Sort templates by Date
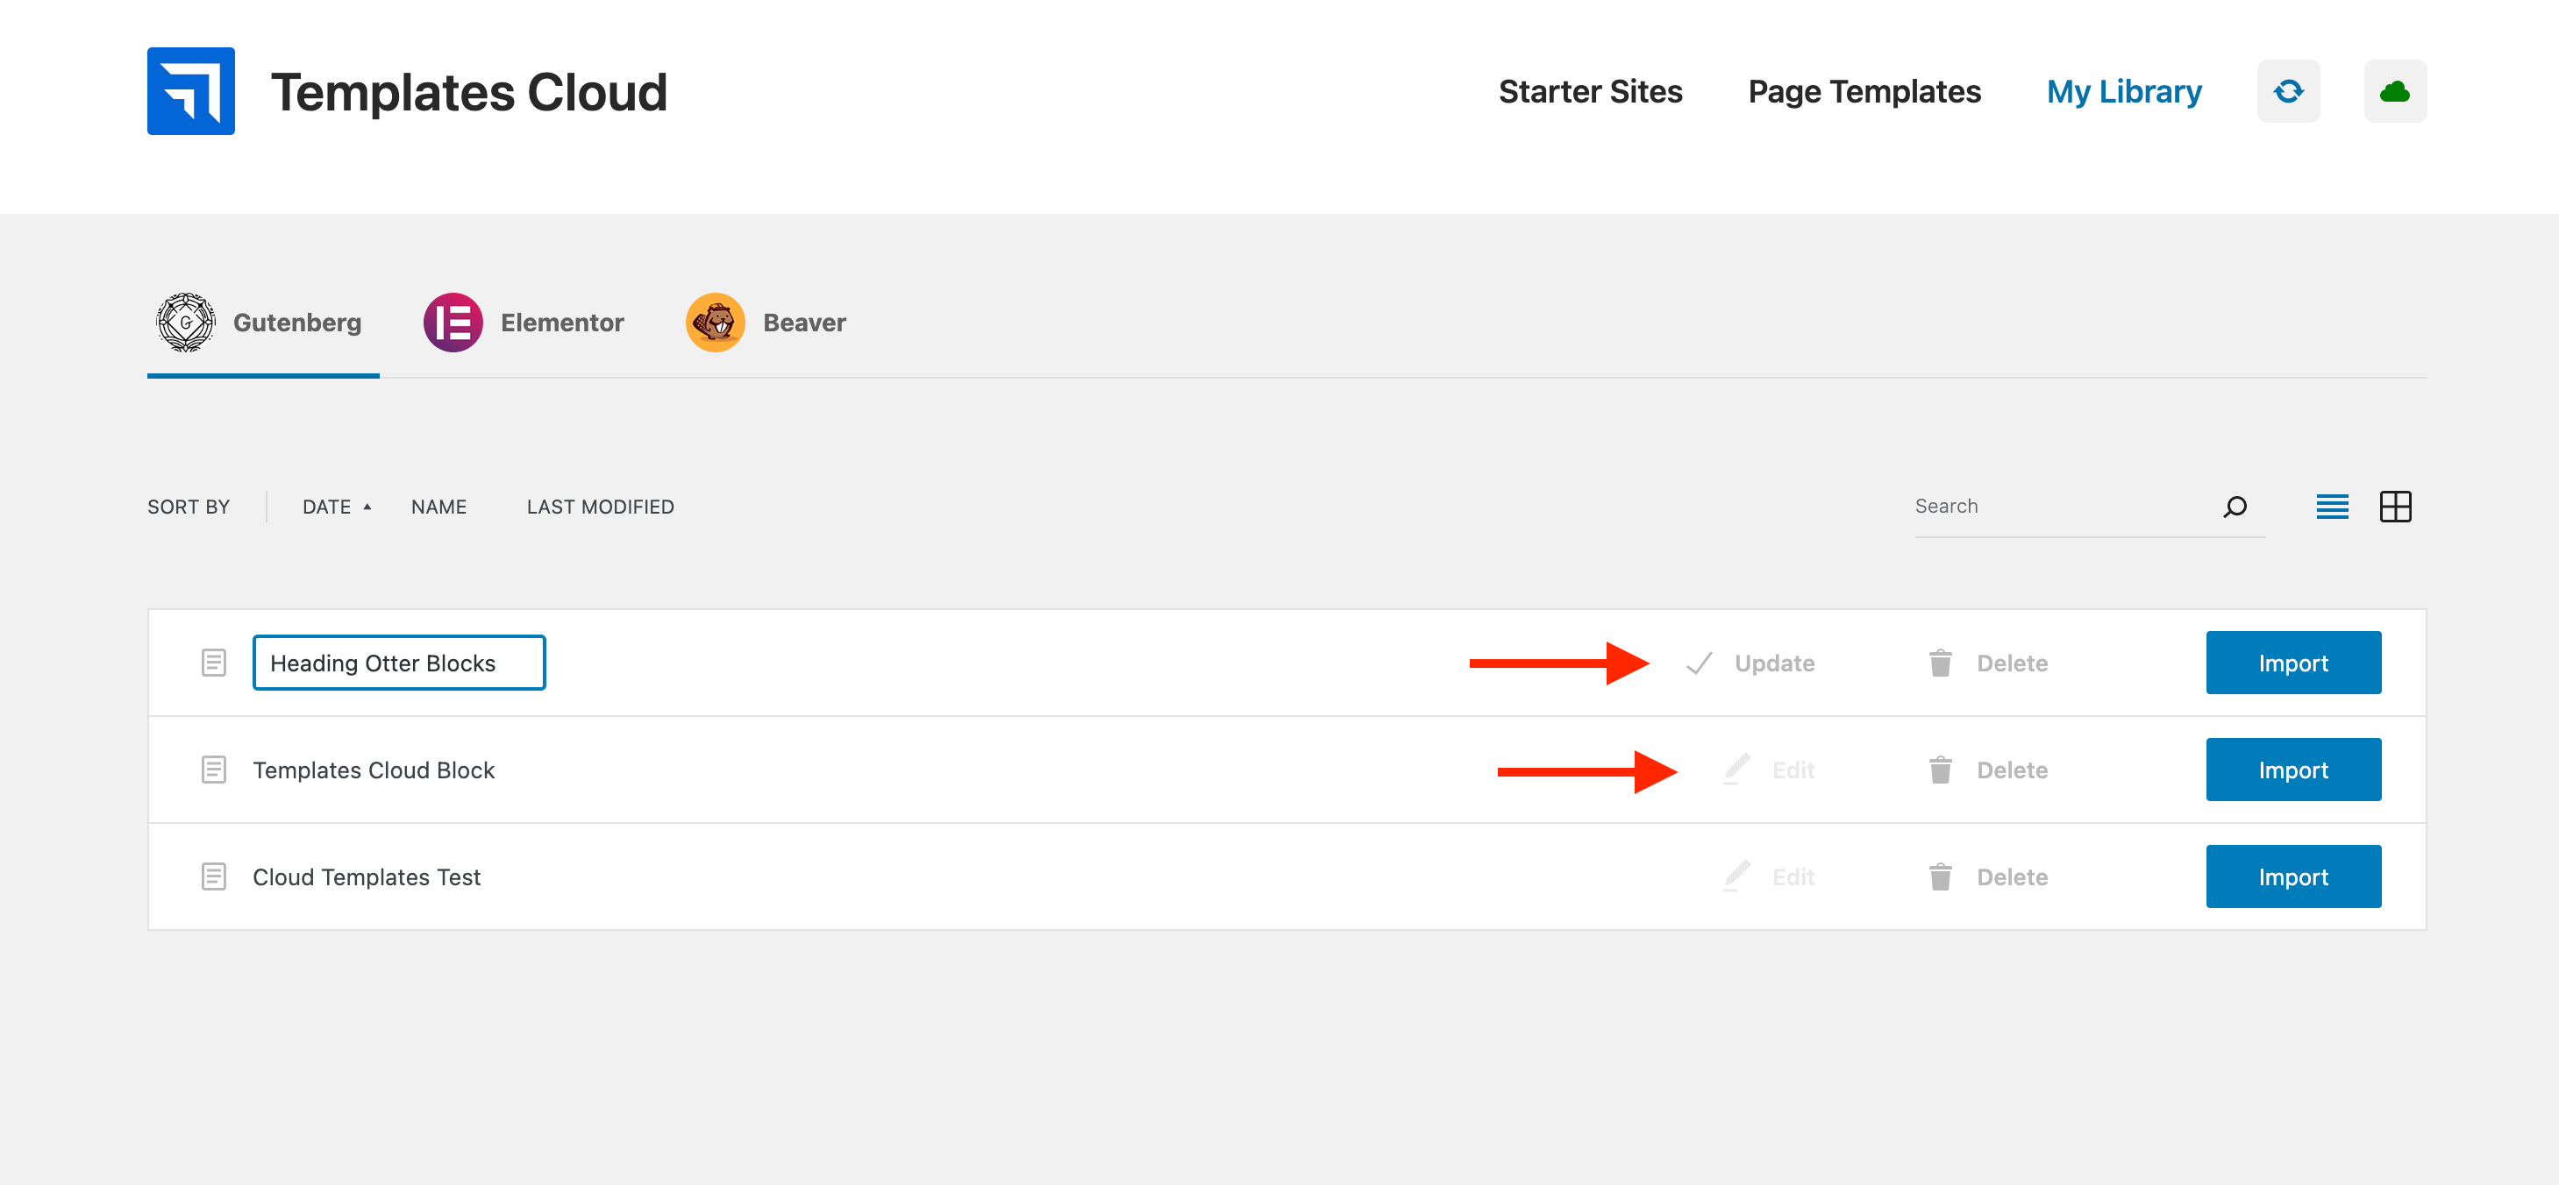The height and width of the screenshot is (1185, 2559). coord(327,507)
